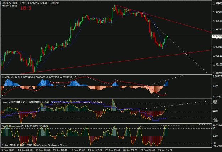The height and width of the screenshot is (152, 222).
Task: Click the 17 Jun 2008 date label
Action: tap(8, 150)
